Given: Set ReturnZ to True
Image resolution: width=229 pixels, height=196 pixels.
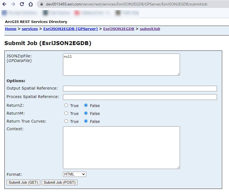Looking at the screenshot, I should pos(66,105).
